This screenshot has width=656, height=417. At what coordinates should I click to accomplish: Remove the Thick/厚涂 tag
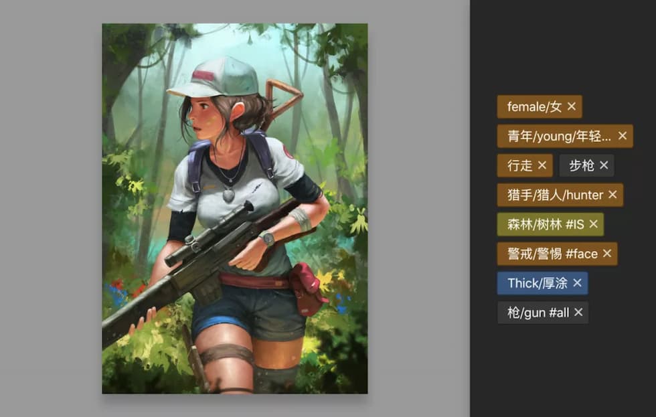(x=577, y=283)
